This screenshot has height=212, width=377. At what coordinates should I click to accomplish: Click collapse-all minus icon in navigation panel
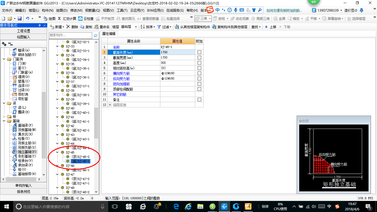[10, 44]
